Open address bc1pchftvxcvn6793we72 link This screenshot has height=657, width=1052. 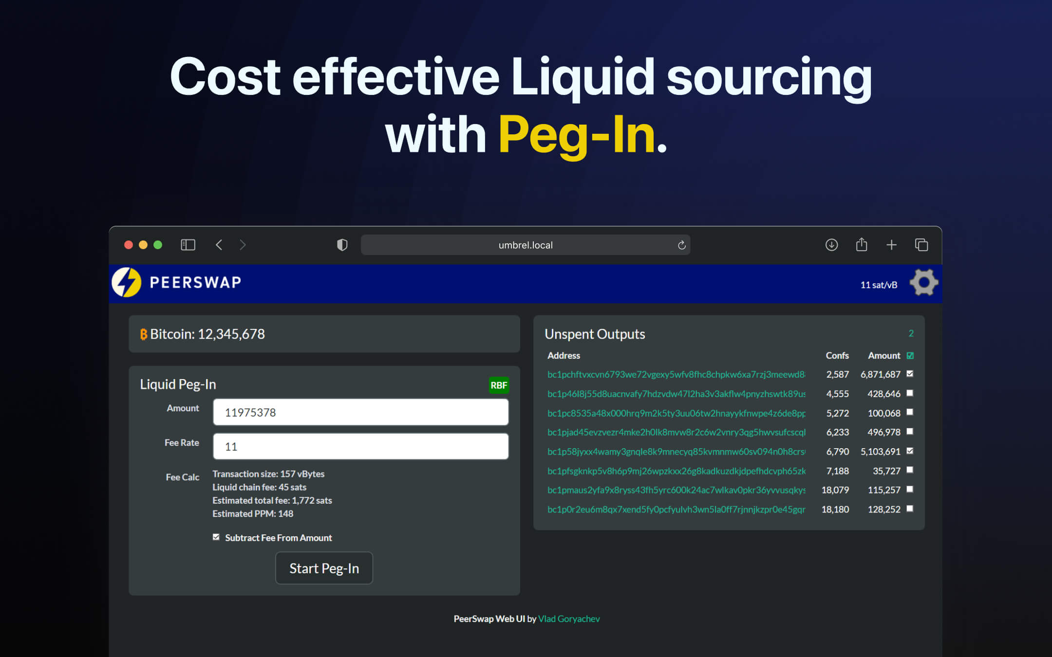pos(676,374)
